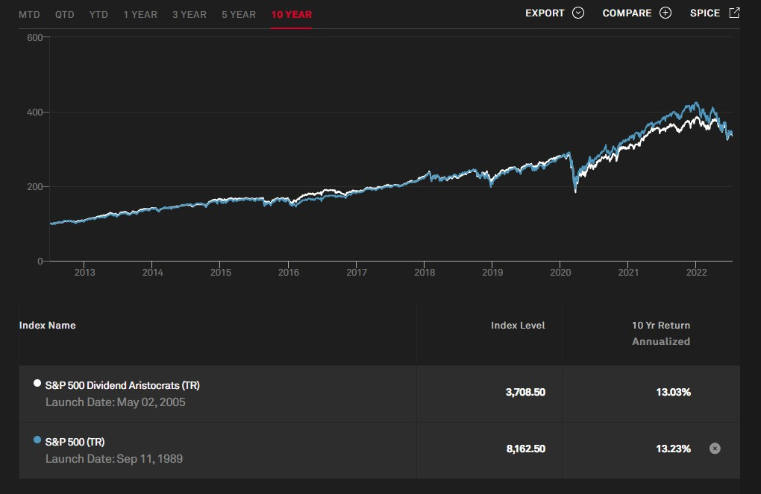Click blue legend dot for S&P 500 (TR)
Image resolution: width=761 pixels, height=494 pixels.
(x=37, y=440)
